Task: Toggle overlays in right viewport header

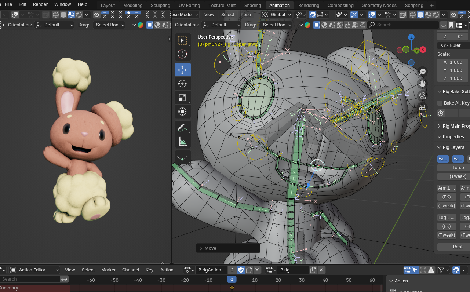Action: point(372,15)
